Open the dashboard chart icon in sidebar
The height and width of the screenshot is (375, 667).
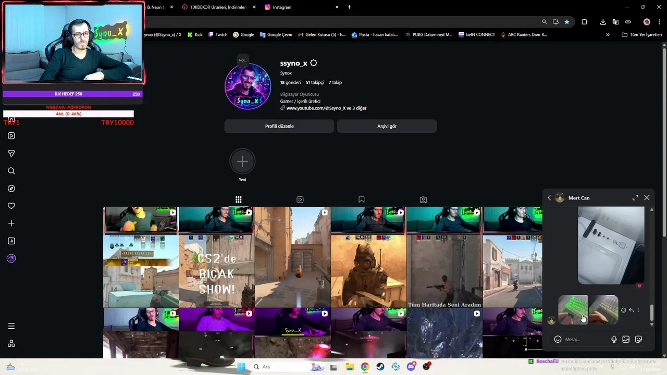[x=11, y=241]
